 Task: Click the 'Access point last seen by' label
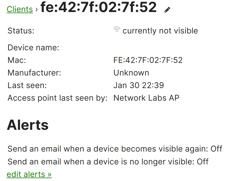[57, 98]
